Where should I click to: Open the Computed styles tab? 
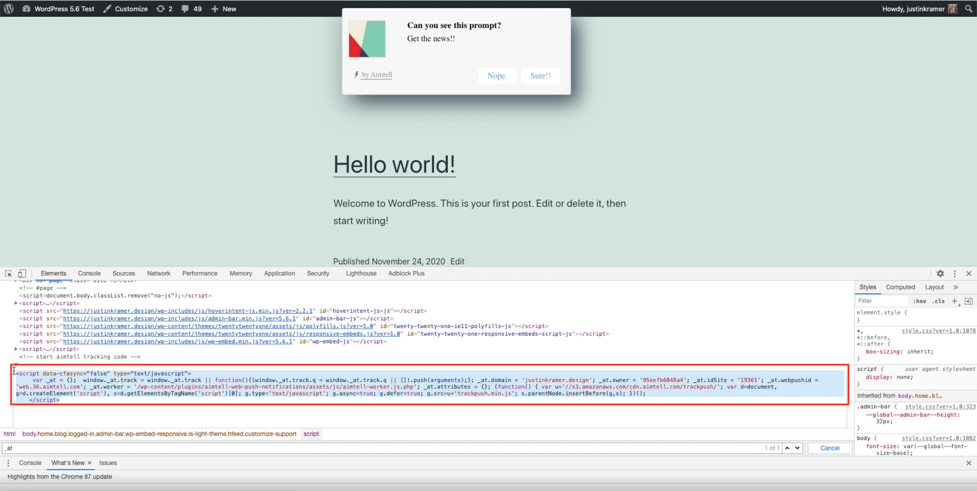[900, 287]
